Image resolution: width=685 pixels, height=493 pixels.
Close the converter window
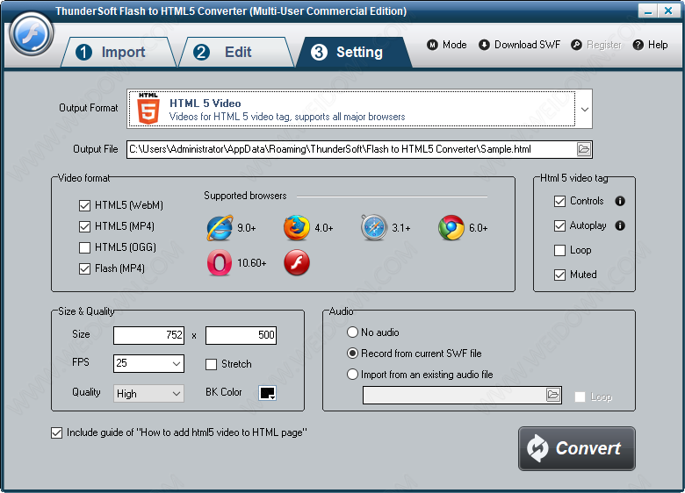668,11
